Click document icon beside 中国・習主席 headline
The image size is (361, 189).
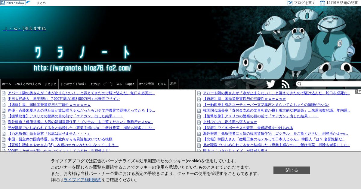[4, 139]
